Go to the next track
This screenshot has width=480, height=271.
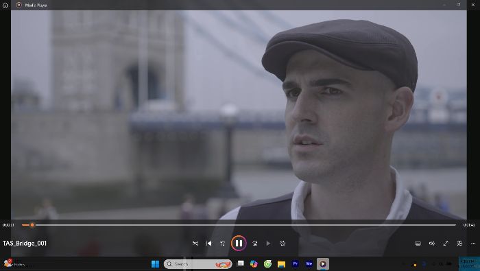point(268,243)
